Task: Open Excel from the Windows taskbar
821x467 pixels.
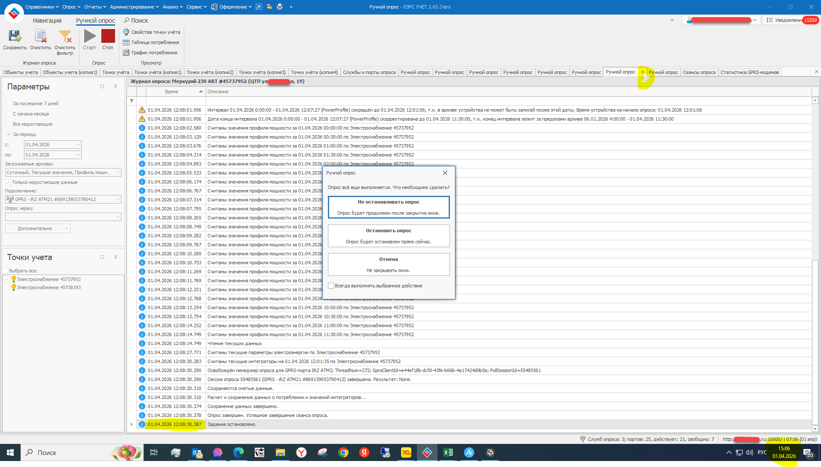Action: pyautogui.click(x=448, y=452)
